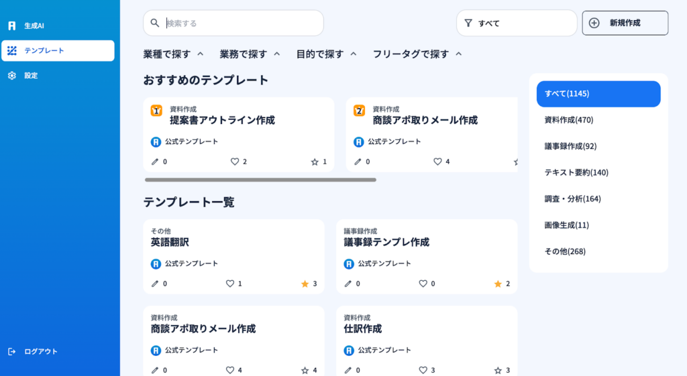Click the 新規作成 button

(625, 23)
